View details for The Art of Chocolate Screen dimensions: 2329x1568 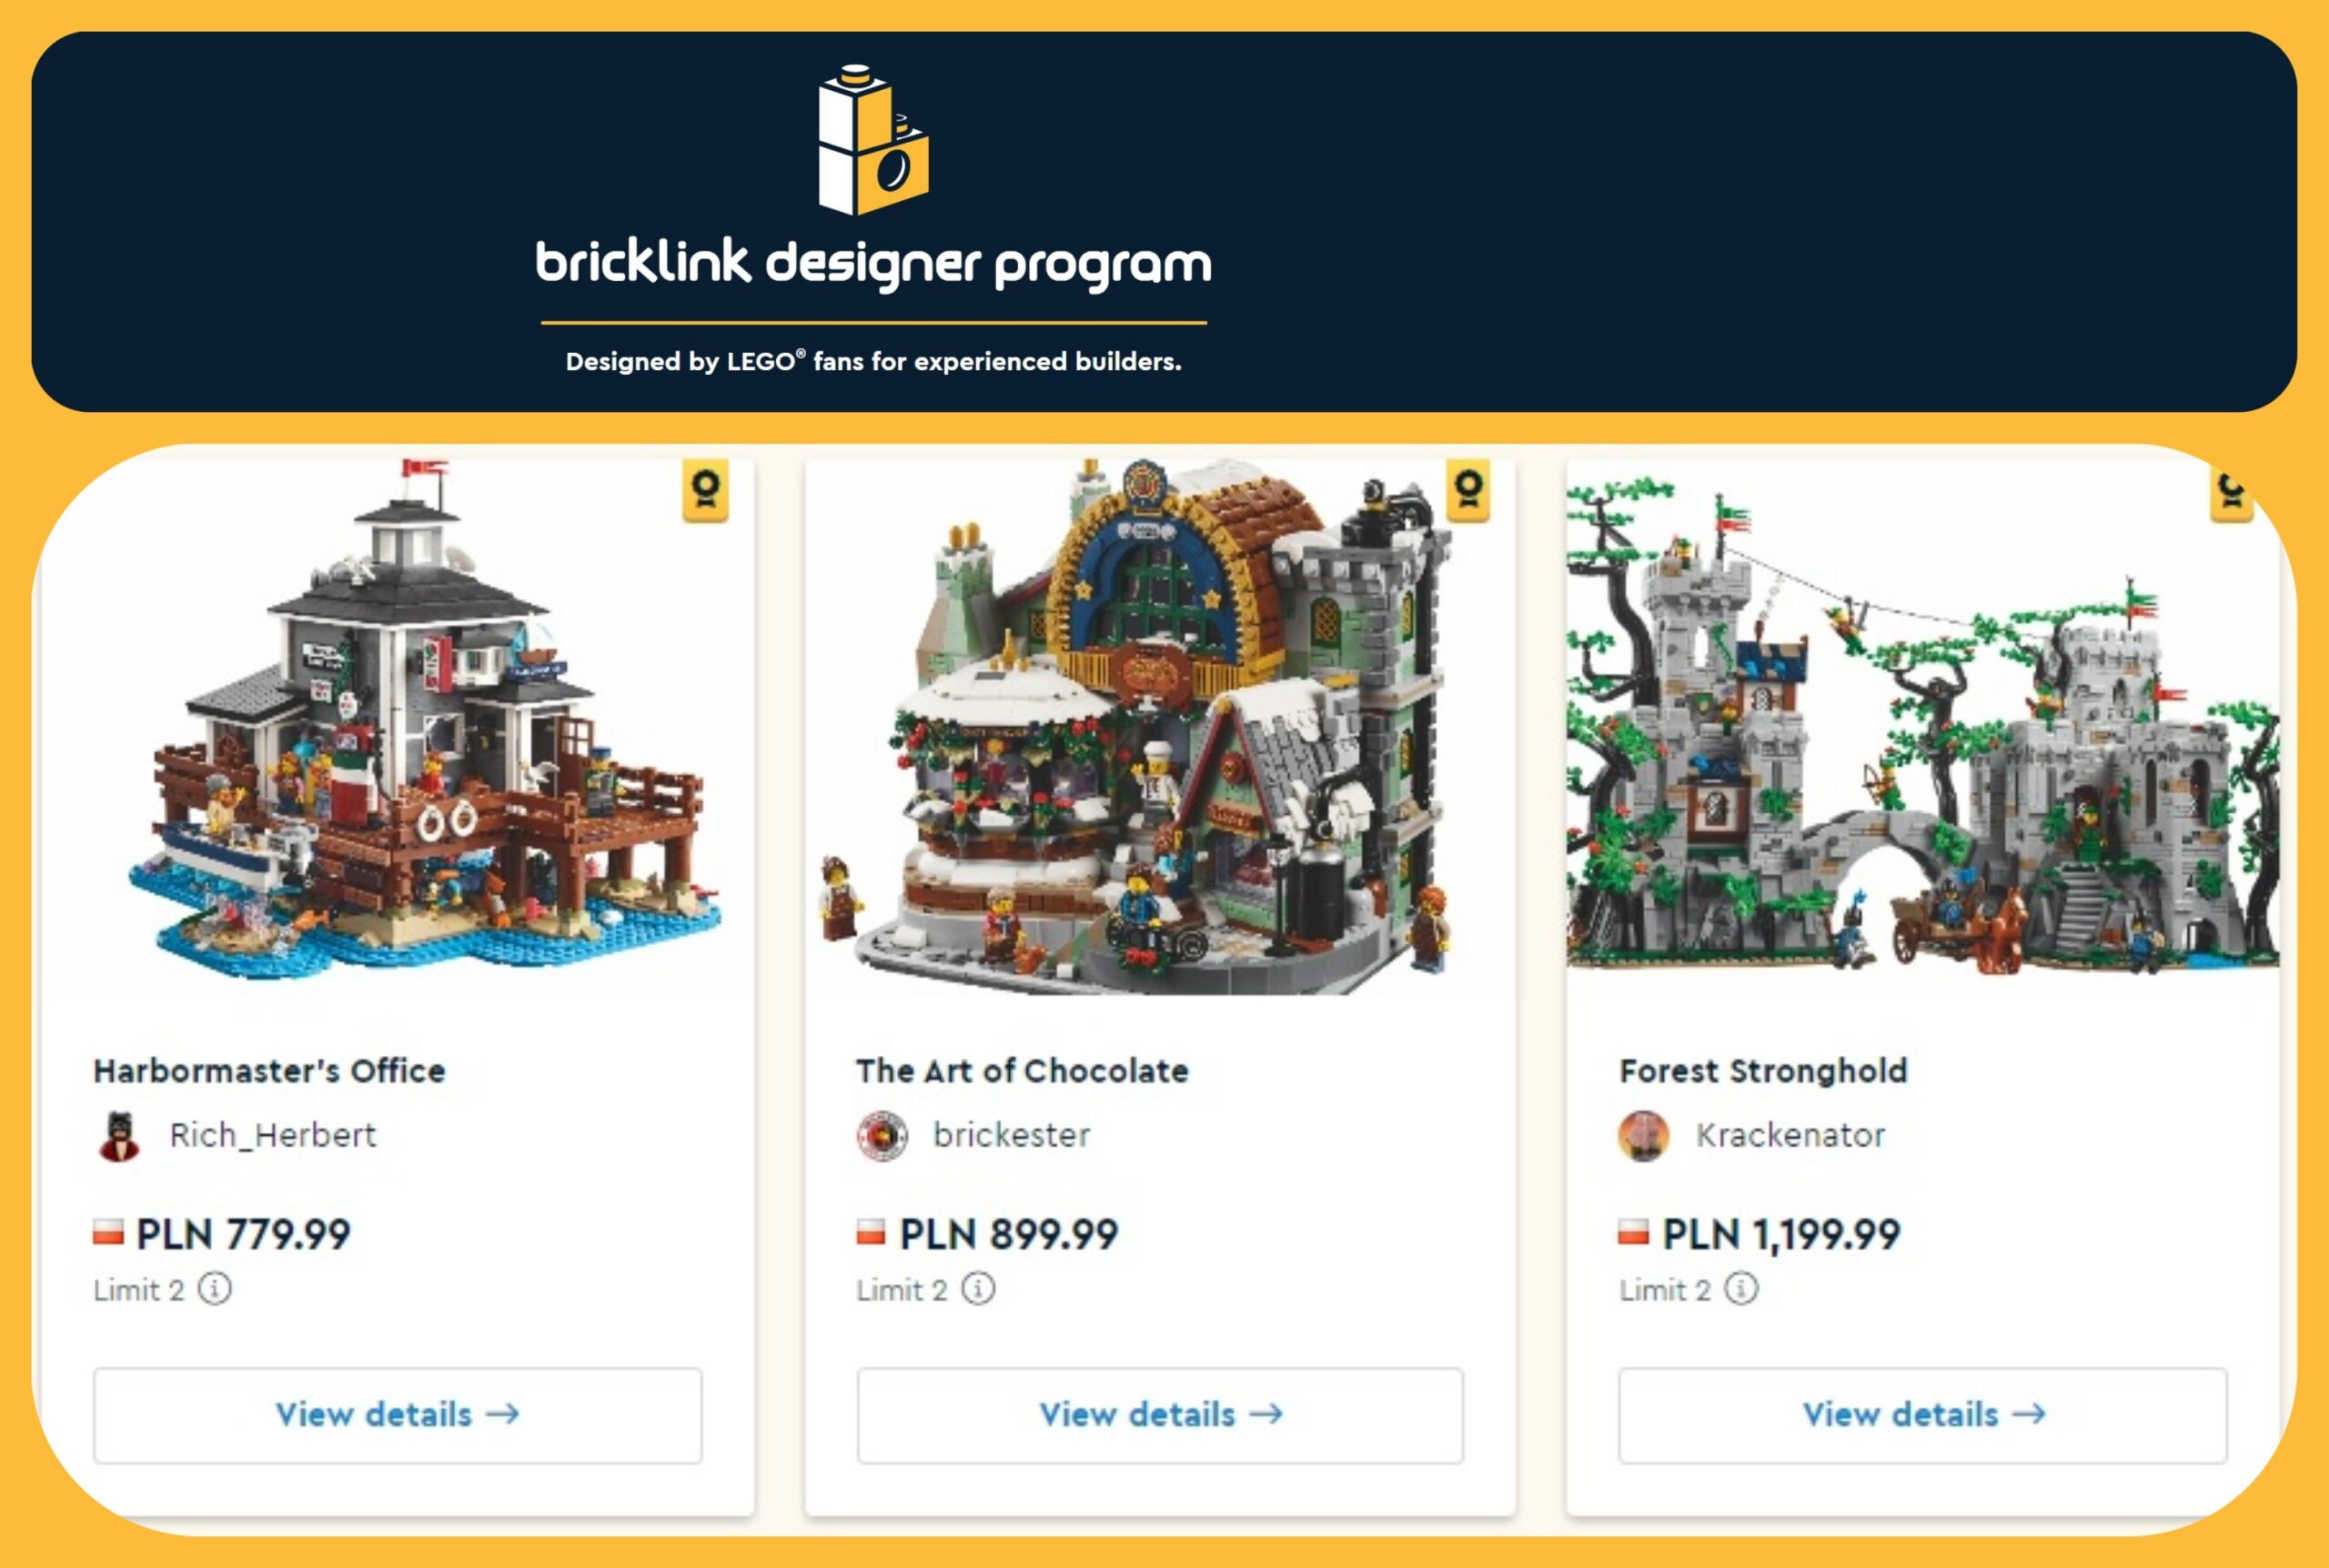(1160, 1415)
